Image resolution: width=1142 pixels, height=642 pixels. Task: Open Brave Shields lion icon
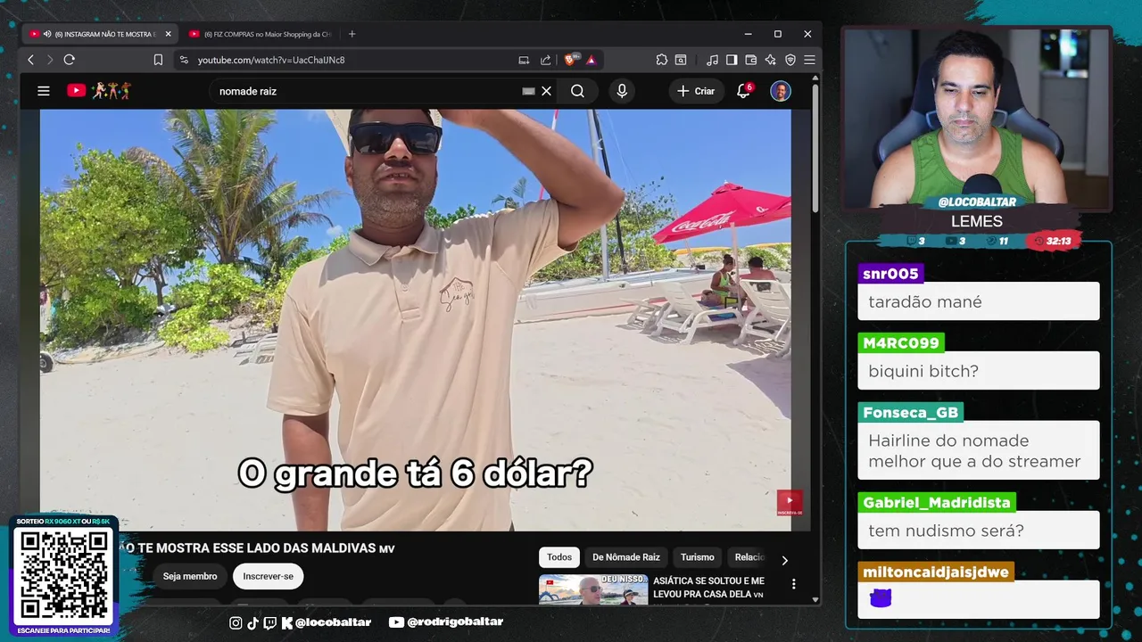tap(570, 60)
